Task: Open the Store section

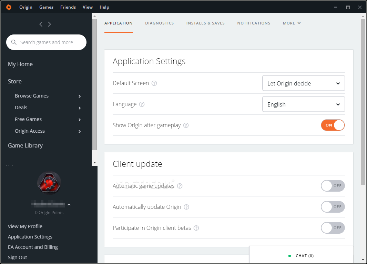Action: (15, 81)
